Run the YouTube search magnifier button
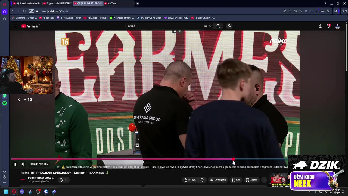This screenshot has width=348, height=196. click(x=218, y=26)
